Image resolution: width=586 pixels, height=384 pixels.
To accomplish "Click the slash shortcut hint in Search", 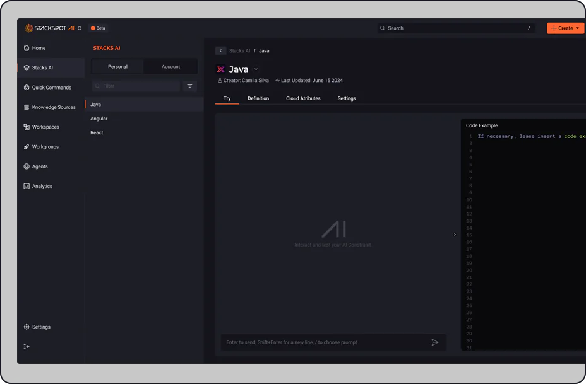I will tap(529, 28).
